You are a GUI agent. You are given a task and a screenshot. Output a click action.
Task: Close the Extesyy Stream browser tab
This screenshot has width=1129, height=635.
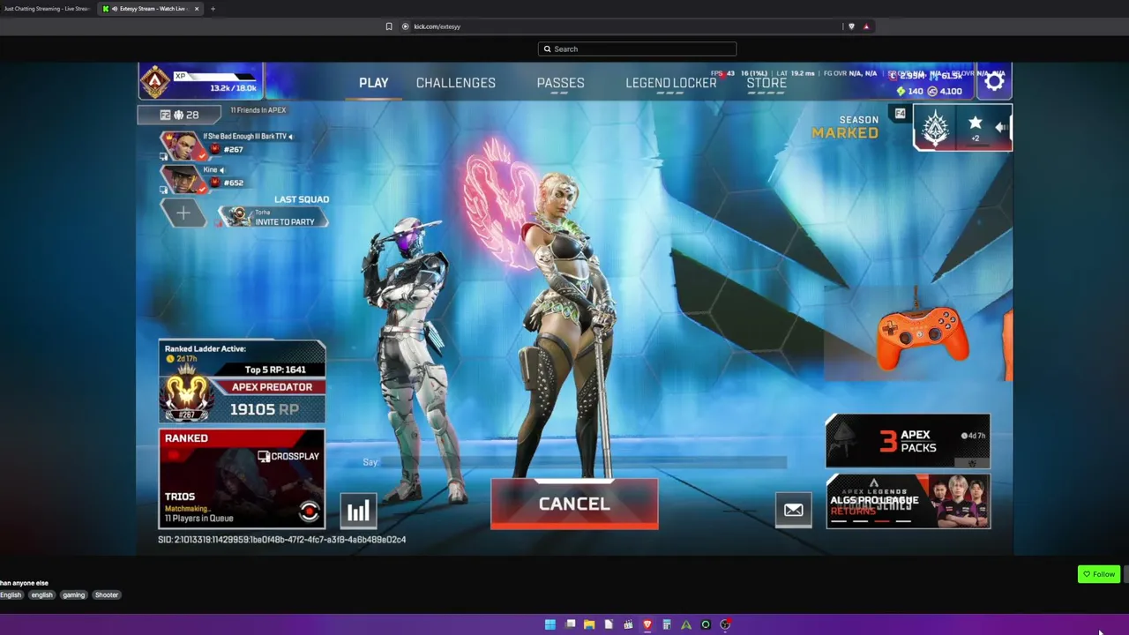pos(197,9)
